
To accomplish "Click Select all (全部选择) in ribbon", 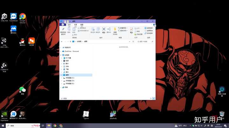I will [149, 28].
